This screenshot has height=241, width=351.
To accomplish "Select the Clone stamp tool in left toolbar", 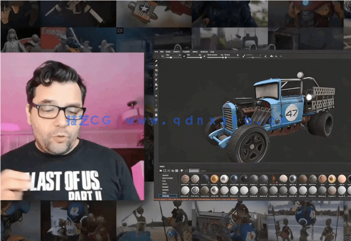I will point(156,84).
